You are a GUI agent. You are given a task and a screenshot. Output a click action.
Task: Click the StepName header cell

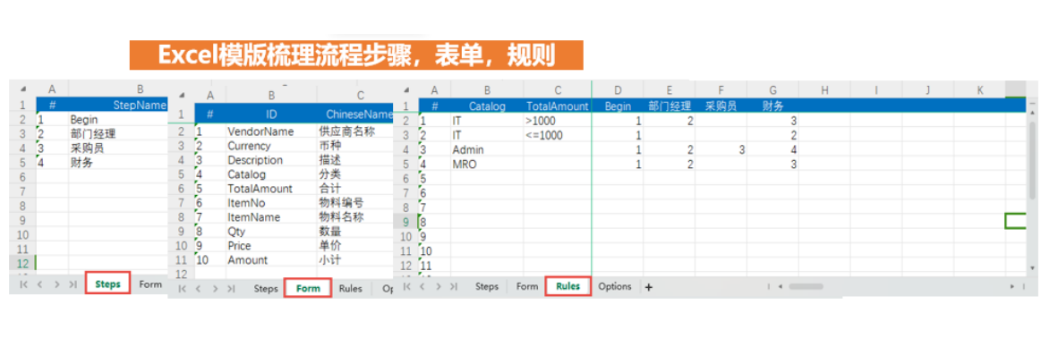point(118,105)
